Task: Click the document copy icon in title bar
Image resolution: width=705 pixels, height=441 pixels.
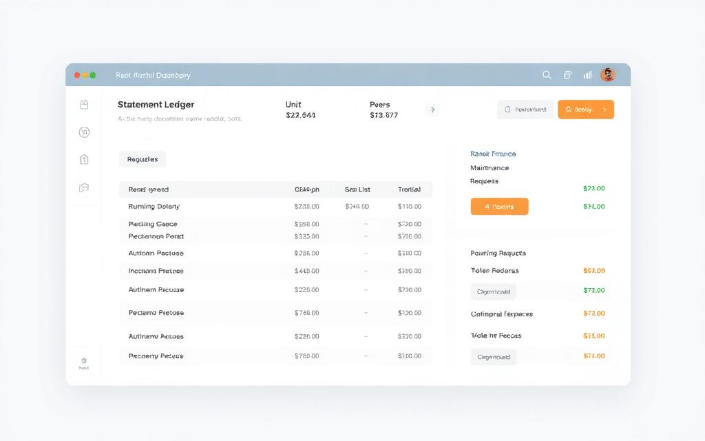Action: tap(567, 74)
